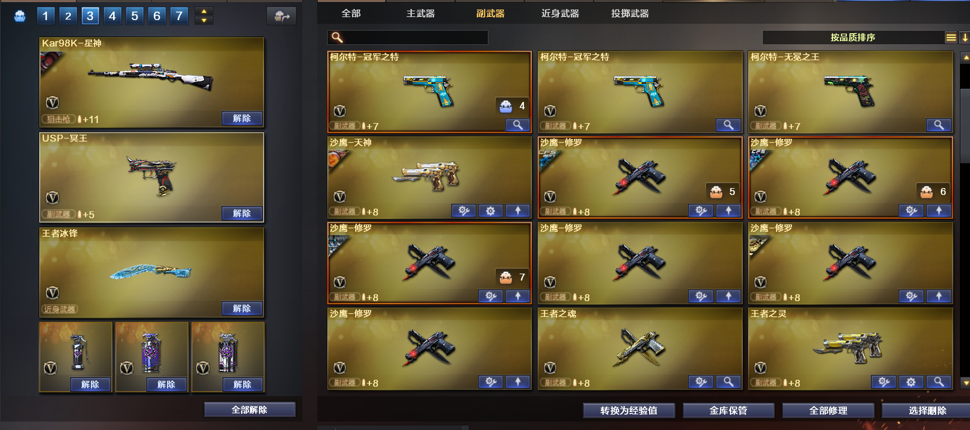970x430 pixels.
Task: Click the wrench-gear icon on 王者之魂
Action: coord(701,382)
